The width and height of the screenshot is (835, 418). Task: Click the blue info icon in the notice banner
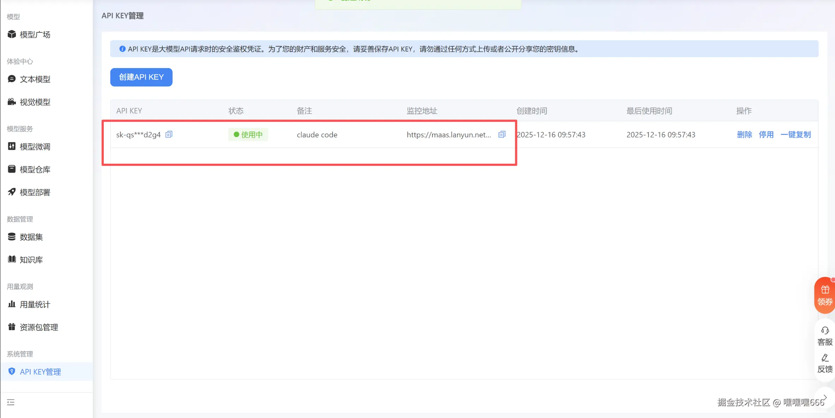(x=122, y=49)
